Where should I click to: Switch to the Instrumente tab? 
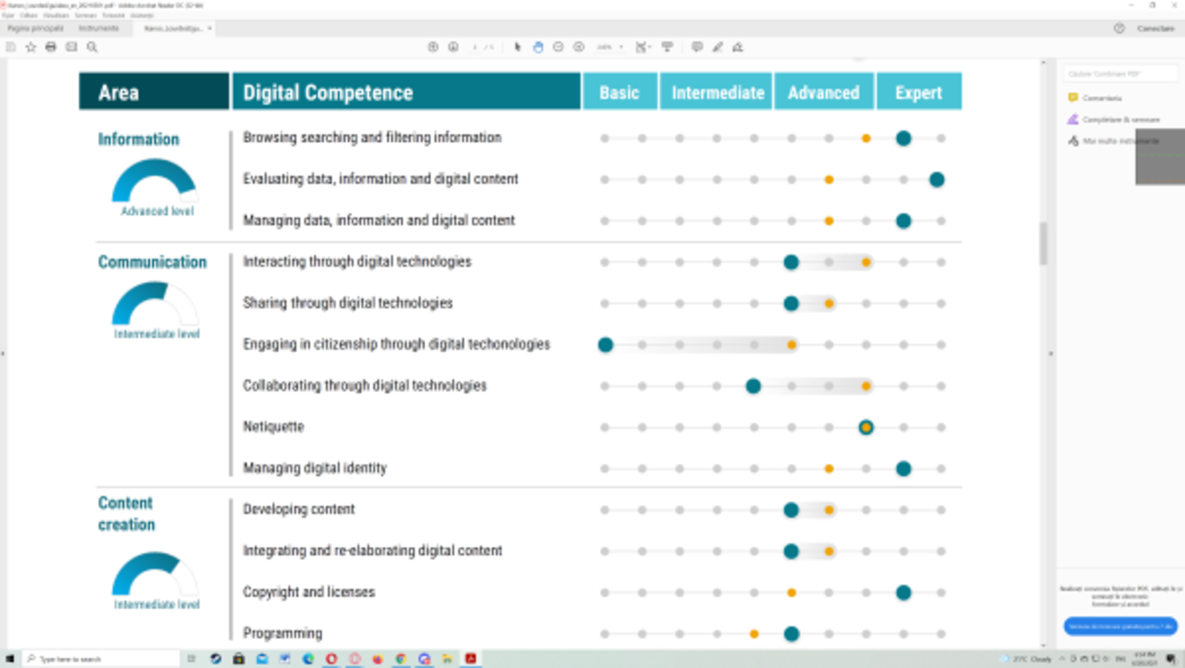pos(98,28)
